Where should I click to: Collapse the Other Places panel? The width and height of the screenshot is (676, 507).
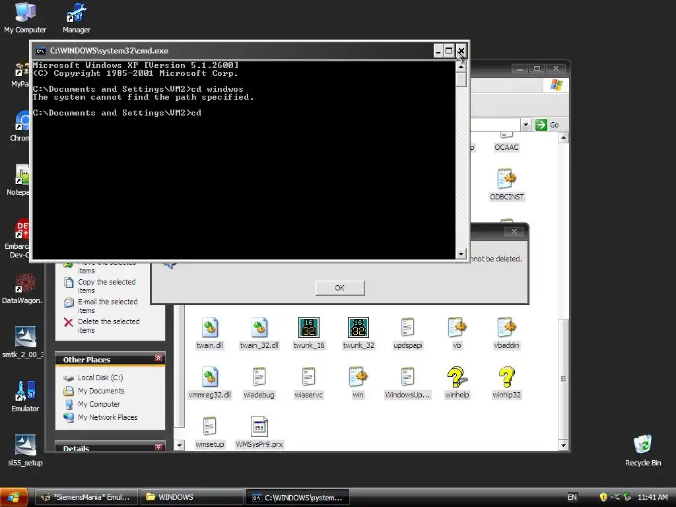point(158,358)
